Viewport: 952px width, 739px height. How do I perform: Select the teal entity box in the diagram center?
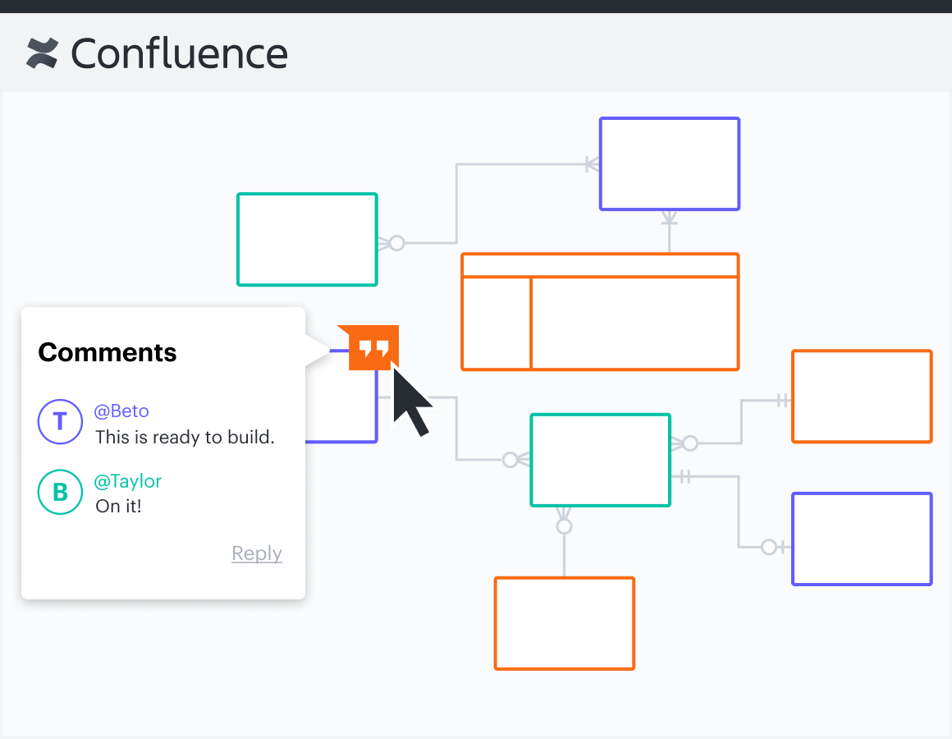click(x=600, y=460)
